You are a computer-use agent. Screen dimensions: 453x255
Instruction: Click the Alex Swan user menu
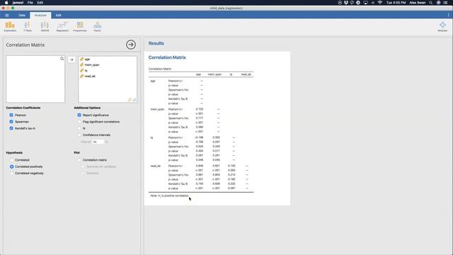(x=417, y=3)
